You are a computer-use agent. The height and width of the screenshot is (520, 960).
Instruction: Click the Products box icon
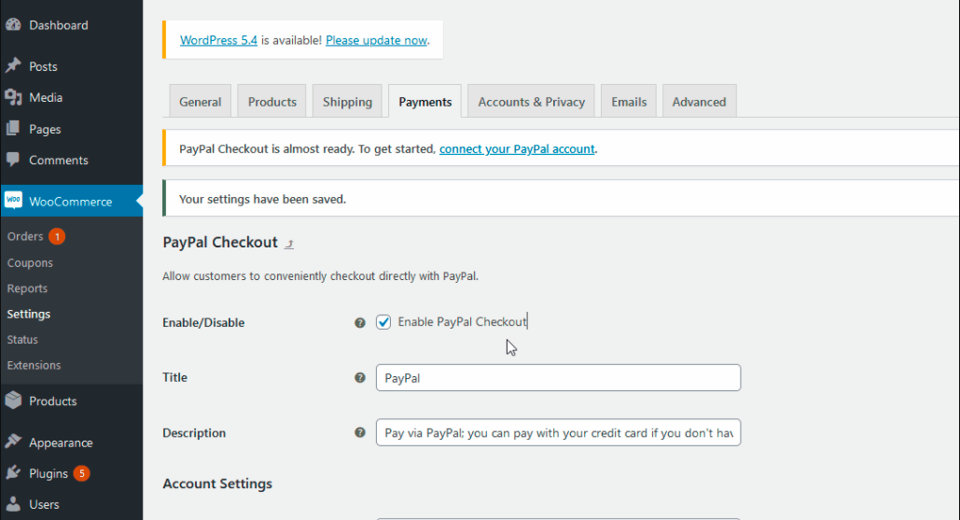(x=13, y=401)
